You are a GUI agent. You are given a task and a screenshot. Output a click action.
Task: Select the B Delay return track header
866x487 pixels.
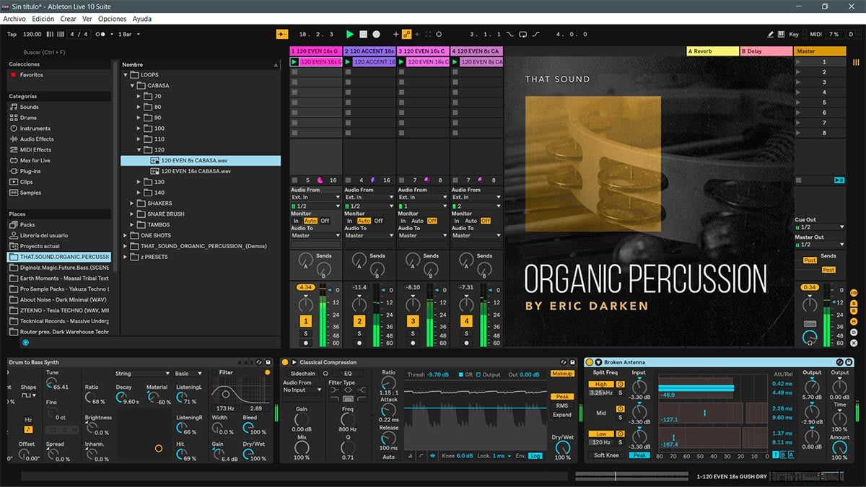pos(766,51)
